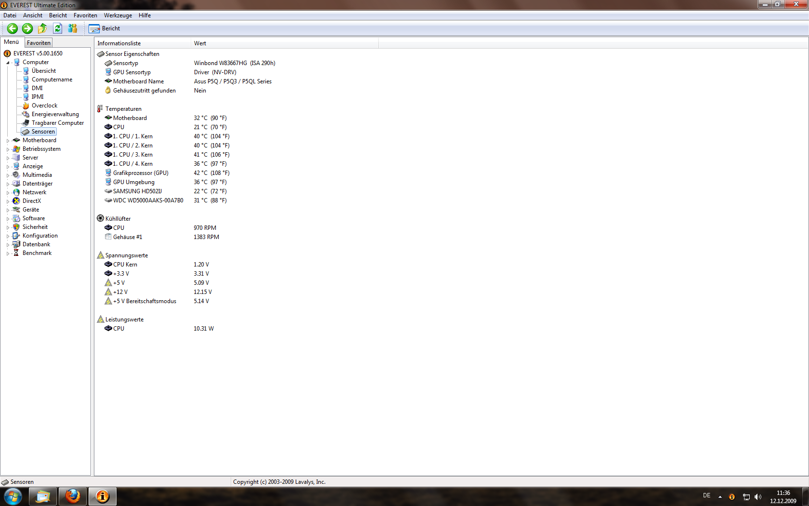Open the Bericht menu in menu bar
This screenshot has height=506, width=809.
coord(58,15)
